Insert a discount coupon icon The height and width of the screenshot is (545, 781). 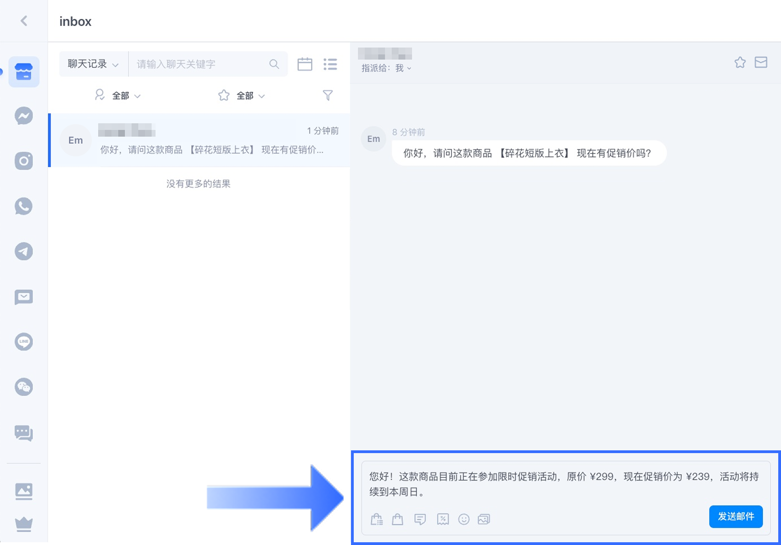443,519
